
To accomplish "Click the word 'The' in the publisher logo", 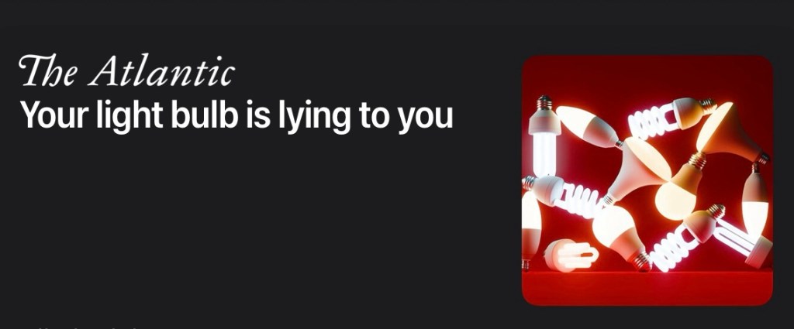I will point(48,70).
